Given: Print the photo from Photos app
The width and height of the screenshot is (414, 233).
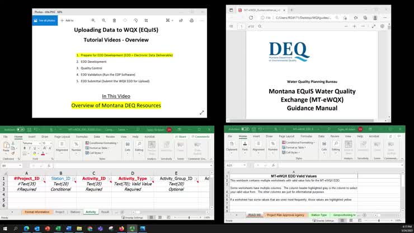Looking at the screenshot, I should 191,20.
